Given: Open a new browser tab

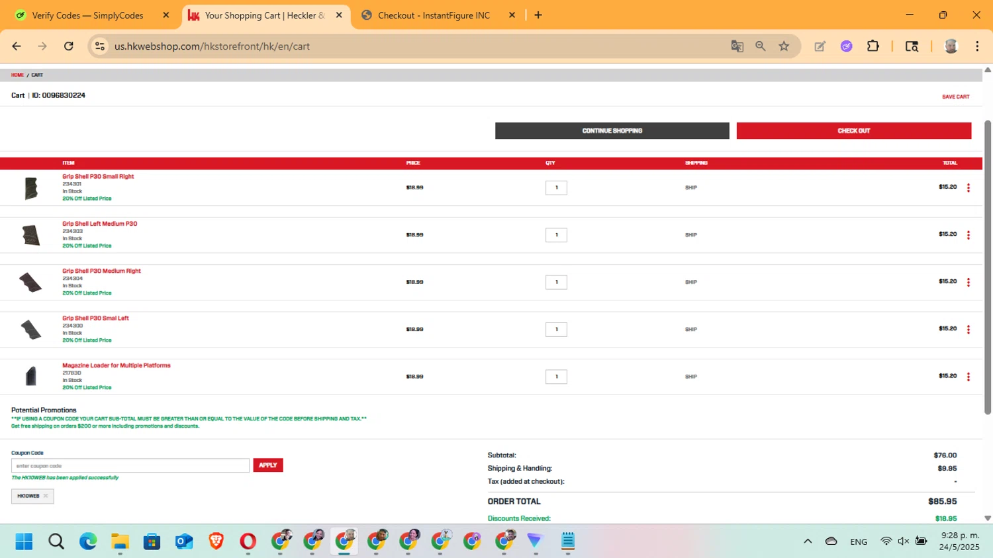Looking at the screenshot, I should [x=538, y=15].
